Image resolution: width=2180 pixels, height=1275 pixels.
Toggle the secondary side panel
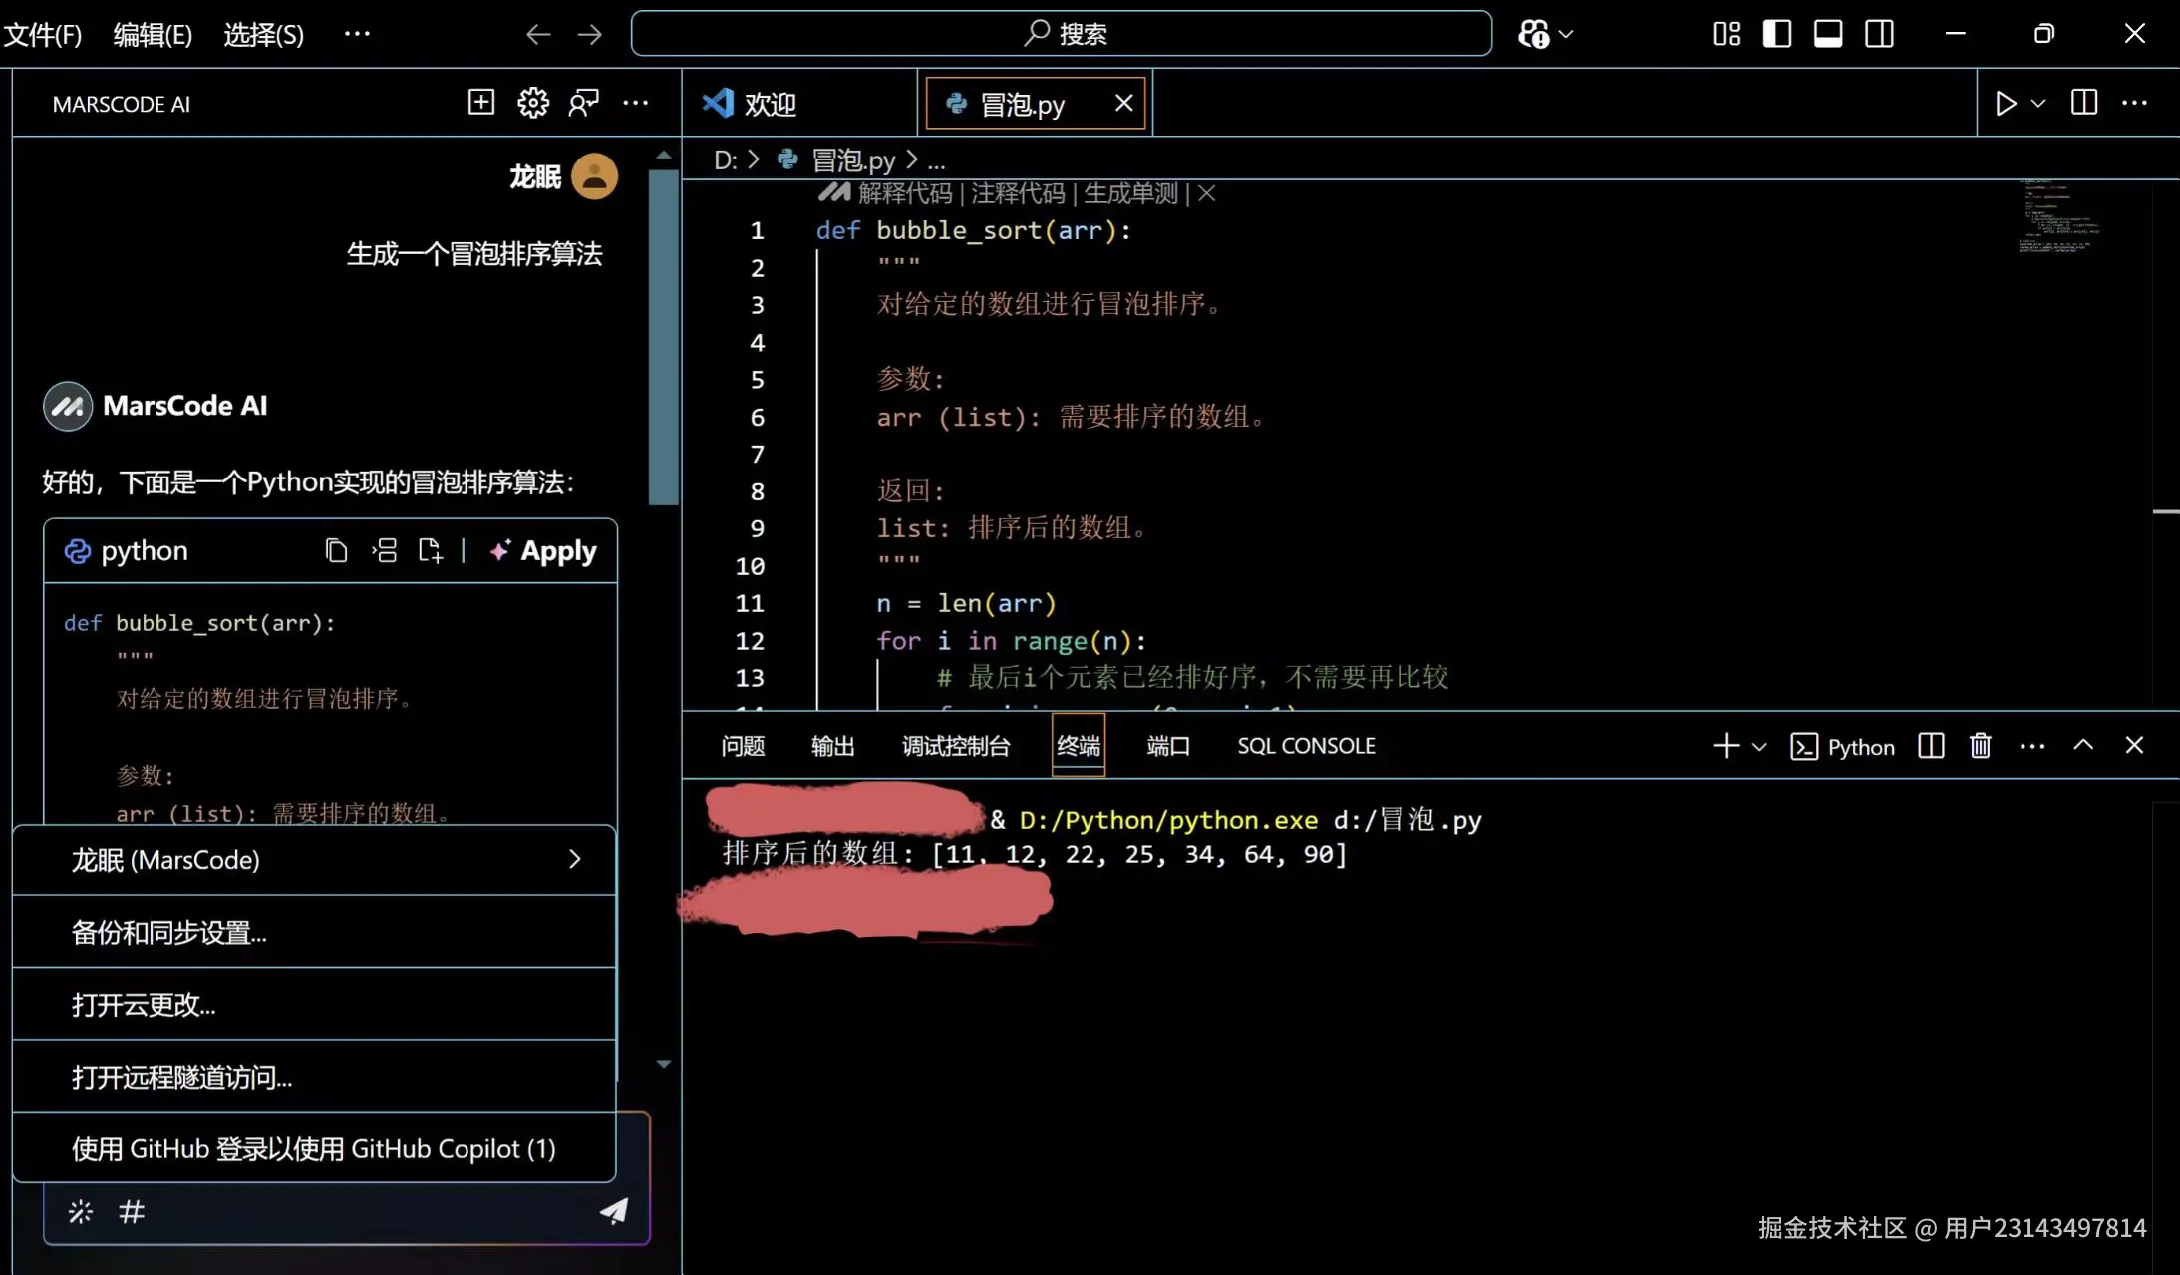1880,33
